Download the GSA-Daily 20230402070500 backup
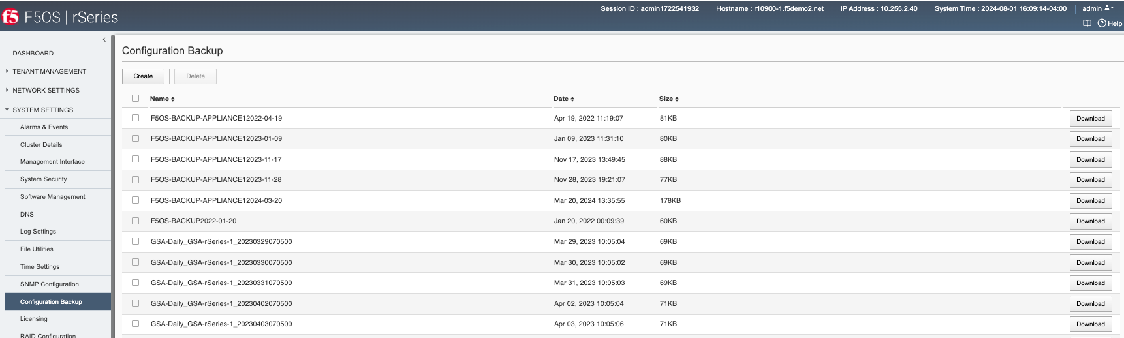Screen dimensions: 1124x338 coord(1091,303)
